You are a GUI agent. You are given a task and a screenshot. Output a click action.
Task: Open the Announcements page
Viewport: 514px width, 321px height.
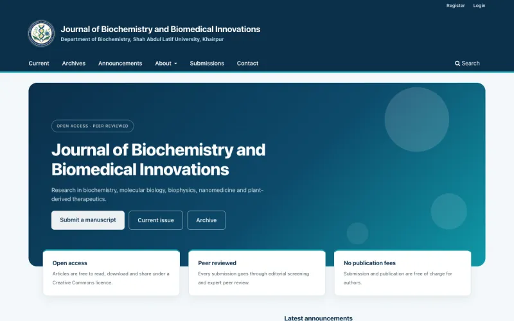120,63
